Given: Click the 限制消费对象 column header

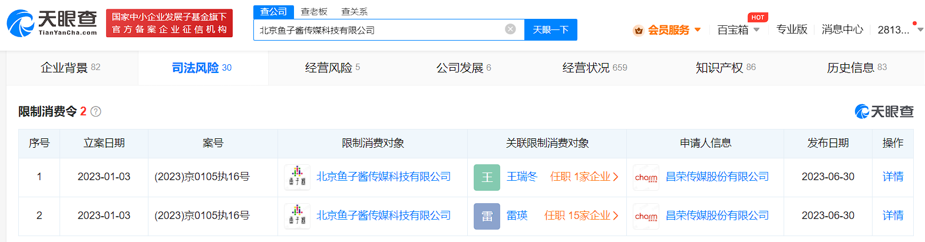Looking at the screenshot, I should click(373, 143).
